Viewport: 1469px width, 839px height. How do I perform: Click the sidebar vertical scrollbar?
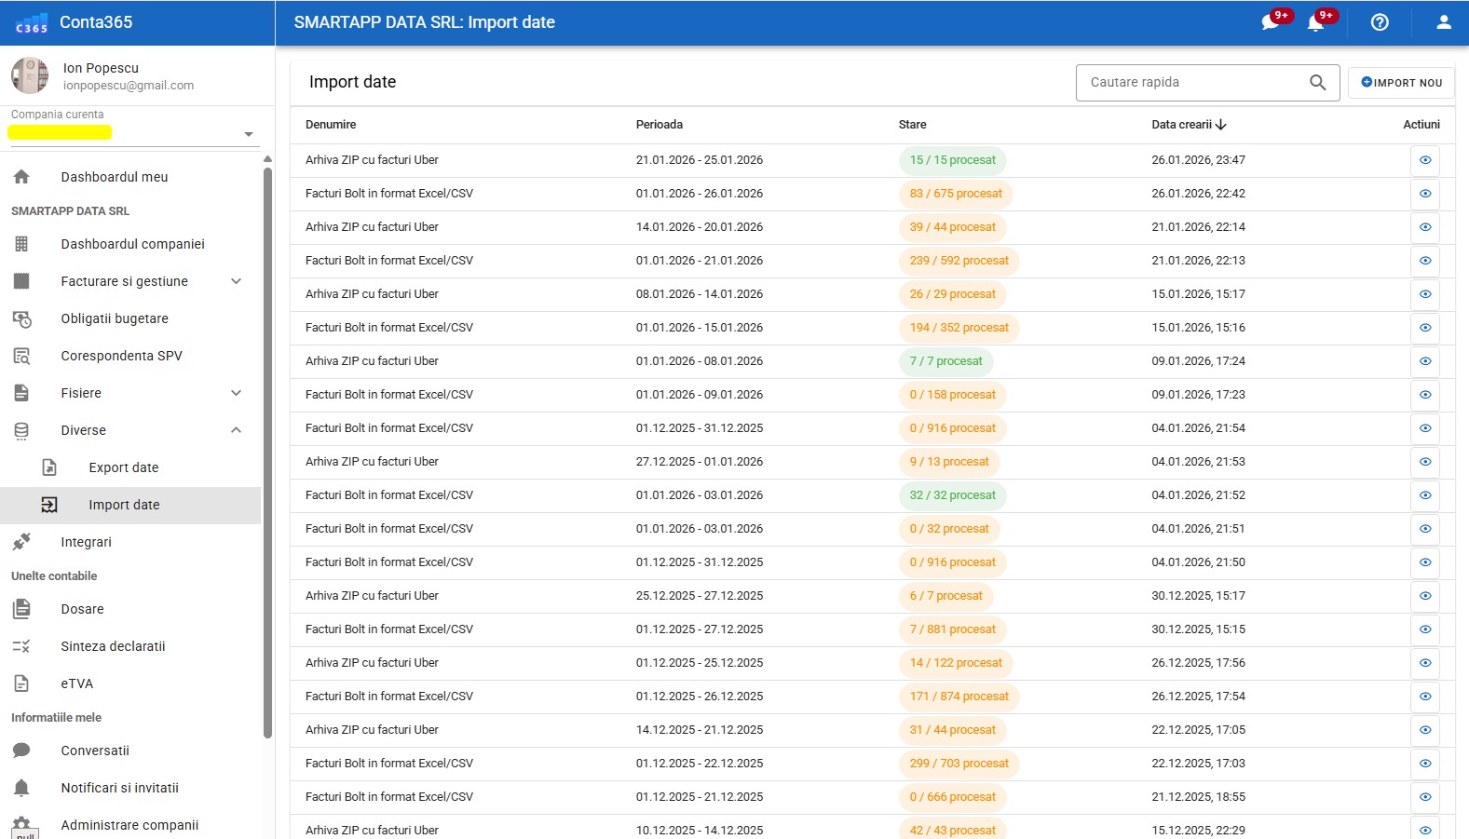tap(267, 447)
